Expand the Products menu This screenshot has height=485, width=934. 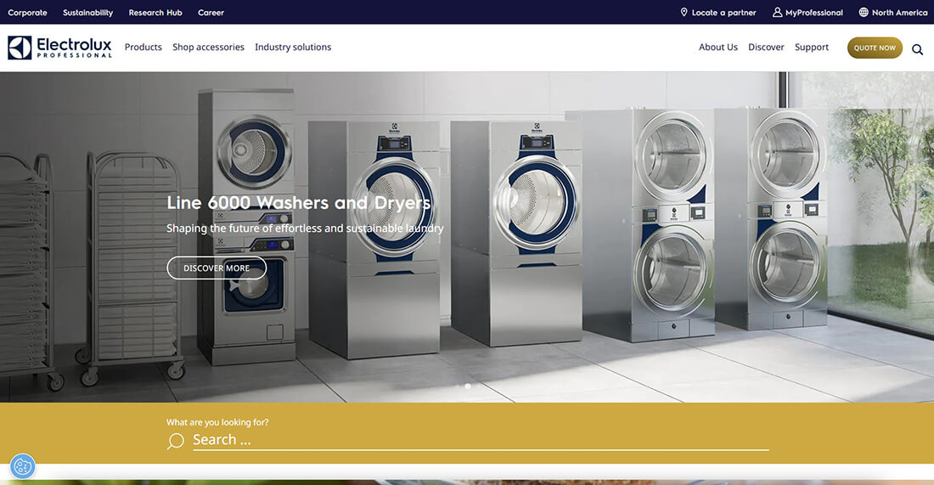143,47
